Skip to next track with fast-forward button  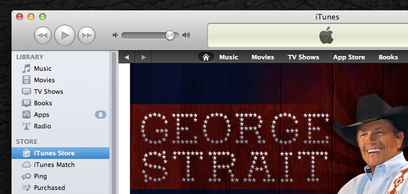pos(87,35)
